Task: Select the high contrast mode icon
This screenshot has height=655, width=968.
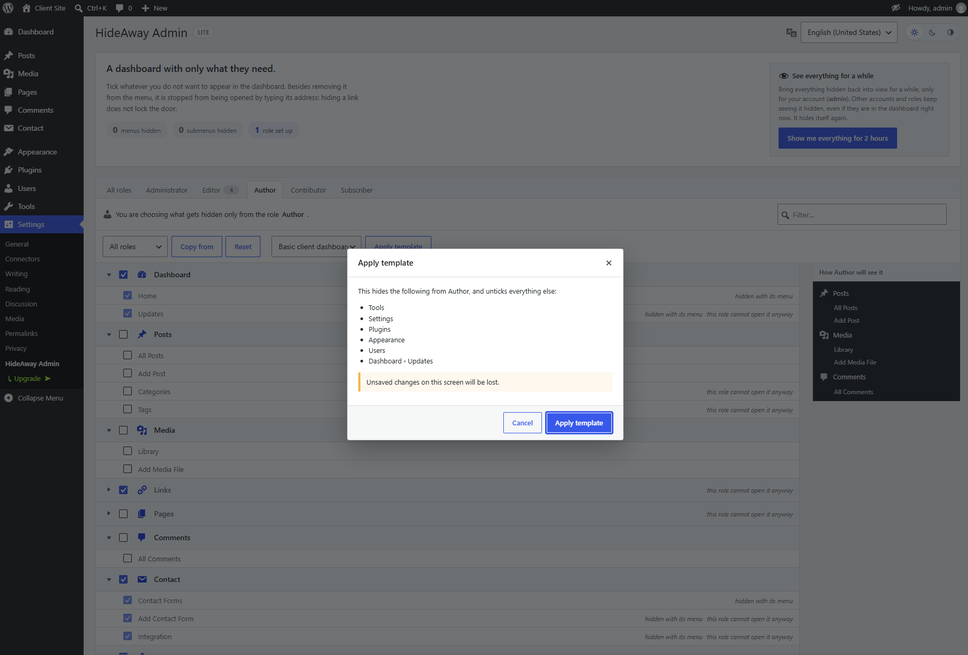Action: (x=951, y=32)
